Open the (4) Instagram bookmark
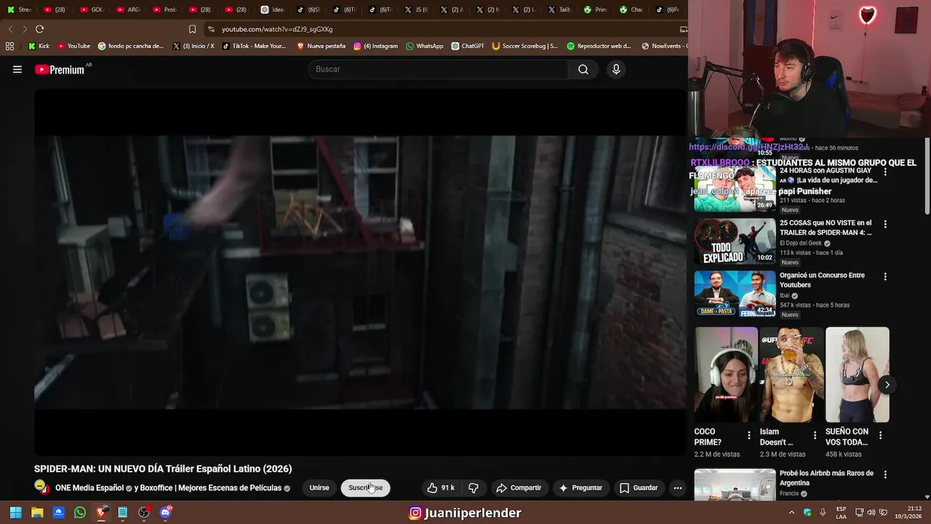 coord(375,46)
